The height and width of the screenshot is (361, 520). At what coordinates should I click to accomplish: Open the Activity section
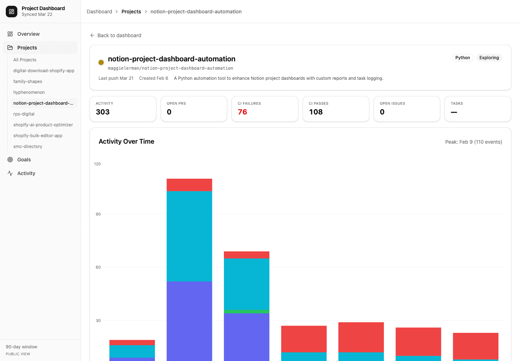coord(40,173)
